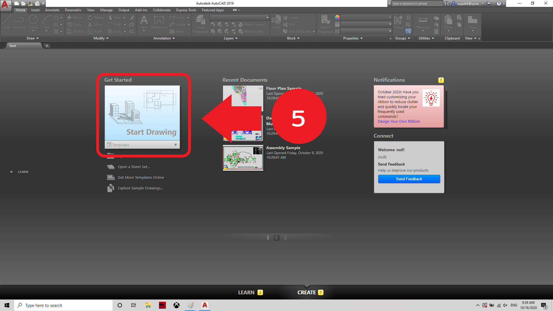
Task: Click the Open folder icon in quick access toolbar
Action: [x=24, y=3]
